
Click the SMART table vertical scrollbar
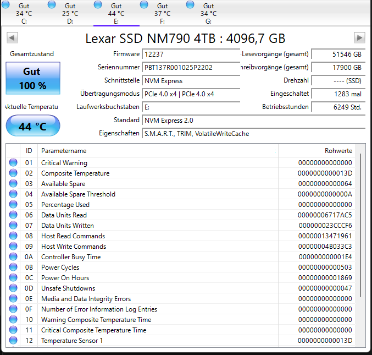tap(360, 225)
